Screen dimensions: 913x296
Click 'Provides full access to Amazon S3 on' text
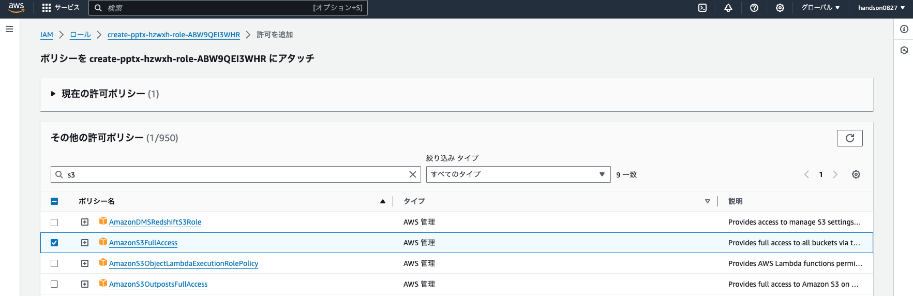coord(794,284)
